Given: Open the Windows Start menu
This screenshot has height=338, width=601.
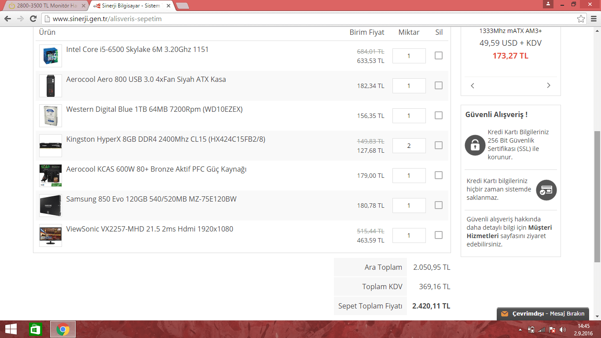Looking at the screenshot, I should coord(11,329).
